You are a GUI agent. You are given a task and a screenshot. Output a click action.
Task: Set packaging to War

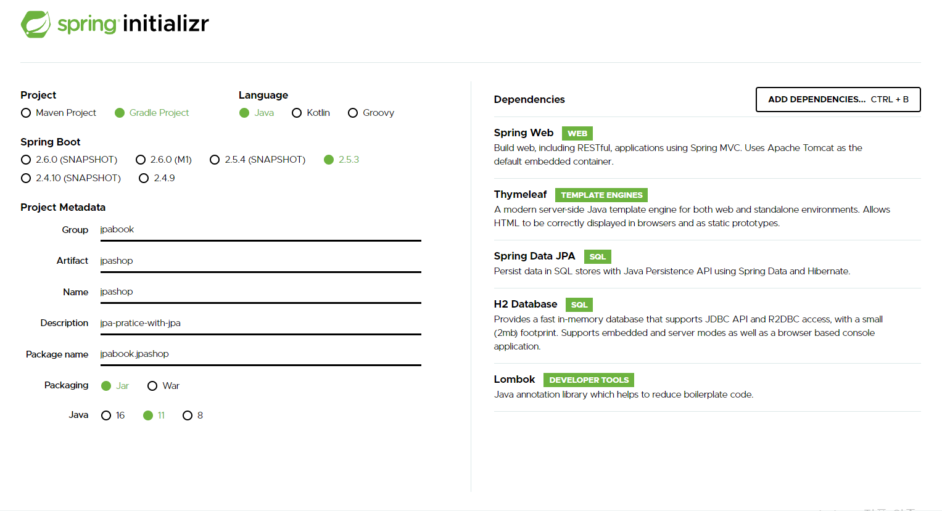[163, 386]
